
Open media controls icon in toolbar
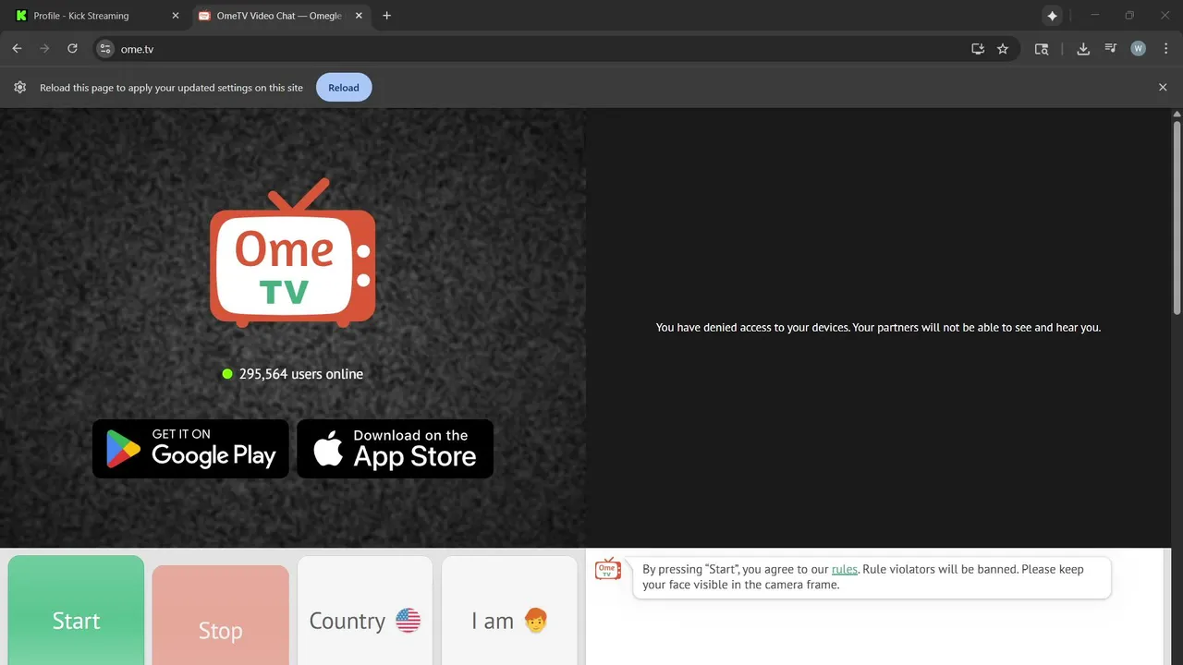1111,49
